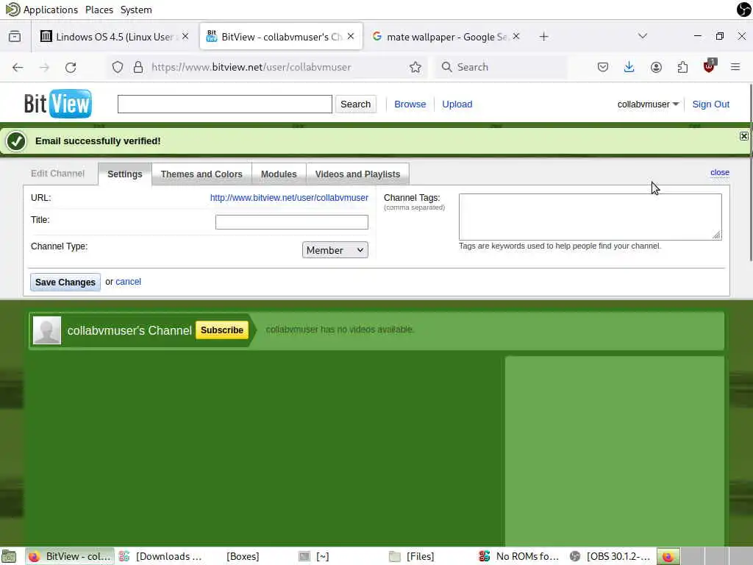The width and height of the screenshot is (753, 565).
Task: List all tabs with the chevron dropdown
Action: [643, 36]
